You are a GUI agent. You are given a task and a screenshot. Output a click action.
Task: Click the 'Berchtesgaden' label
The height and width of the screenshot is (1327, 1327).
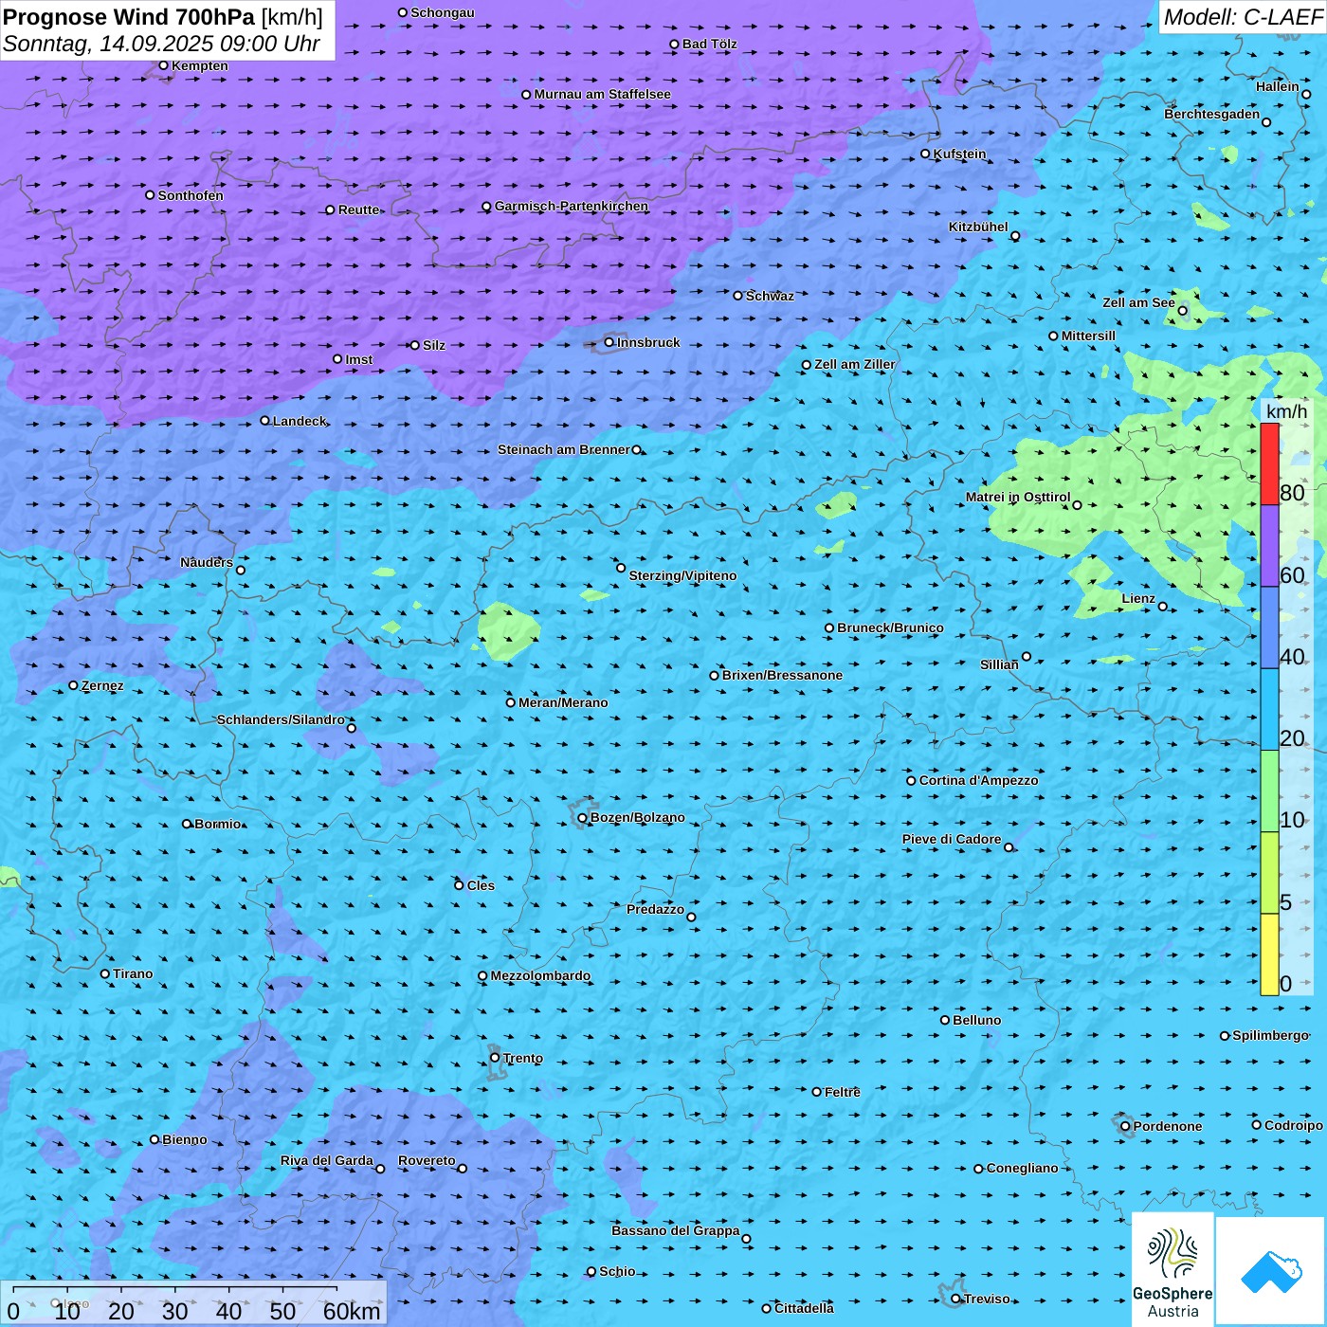click(1212, 114)
